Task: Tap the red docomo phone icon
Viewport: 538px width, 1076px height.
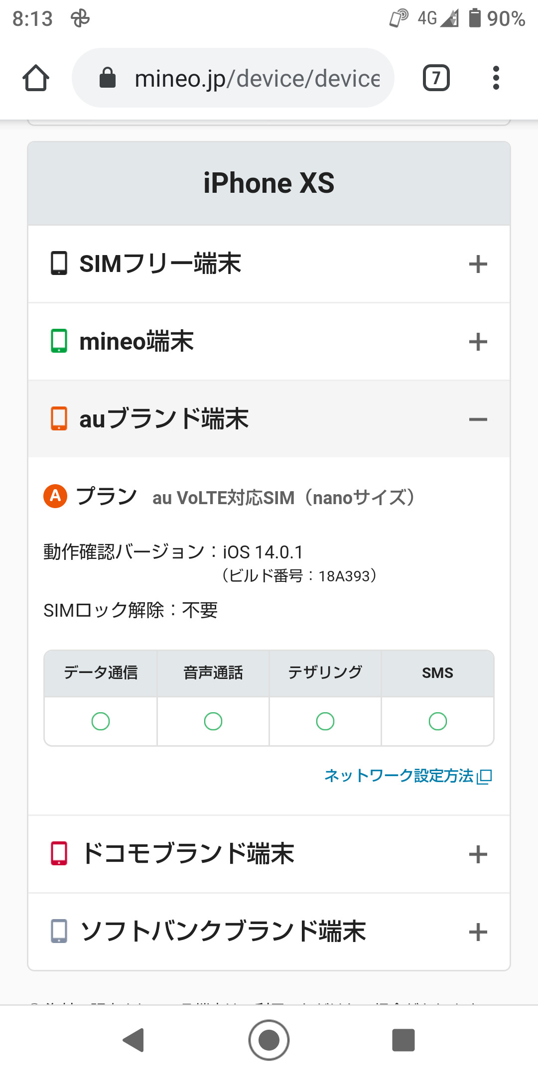Action: click(x=59, y=853)
